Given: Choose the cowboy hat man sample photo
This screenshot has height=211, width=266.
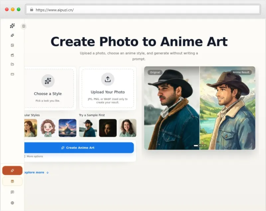Looking at the screenshot, I should tap(88, 128).
